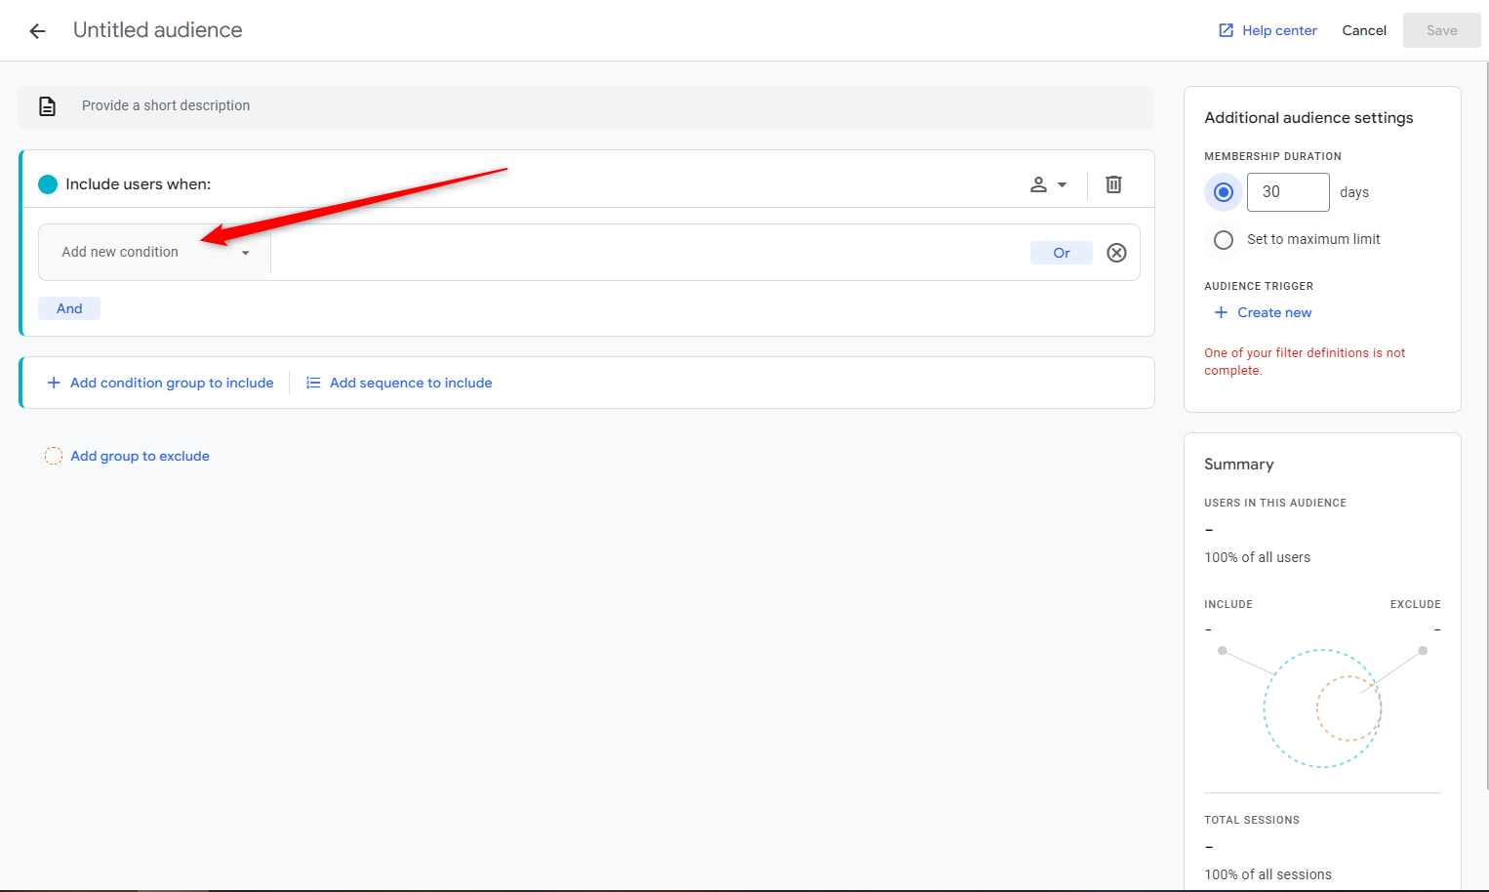Select Set to maximum limit option
The height and width of the screenshot is (892, 1489).
tap(1224, 239)
